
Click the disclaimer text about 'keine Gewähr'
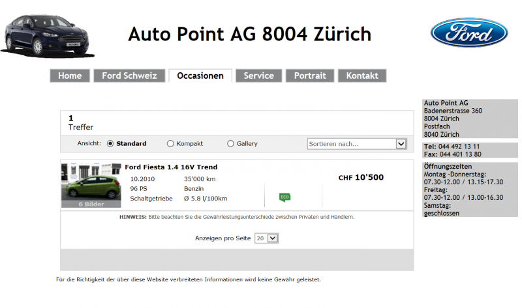[x=189, y=280]
